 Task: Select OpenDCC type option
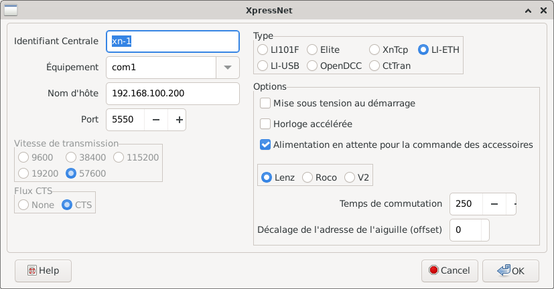click(312, 66)
